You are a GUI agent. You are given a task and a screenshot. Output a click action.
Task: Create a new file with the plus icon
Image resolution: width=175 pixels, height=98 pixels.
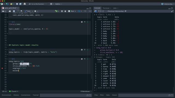2,4
